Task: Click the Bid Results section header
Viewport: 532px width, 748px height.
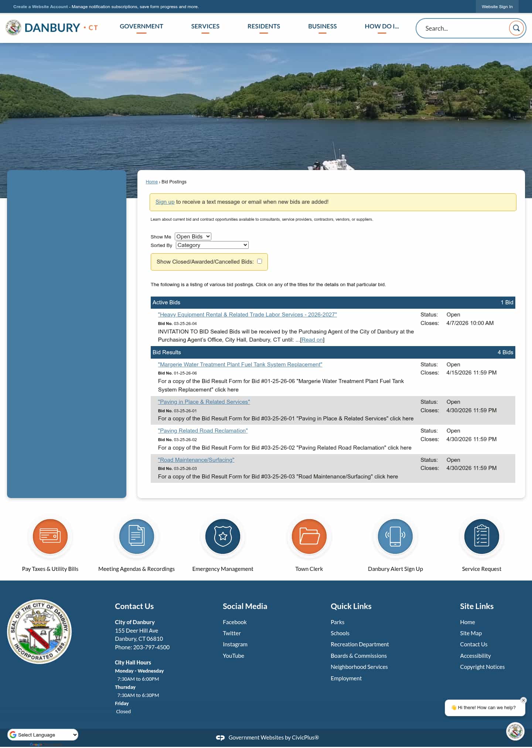Action: pos(333,352)
